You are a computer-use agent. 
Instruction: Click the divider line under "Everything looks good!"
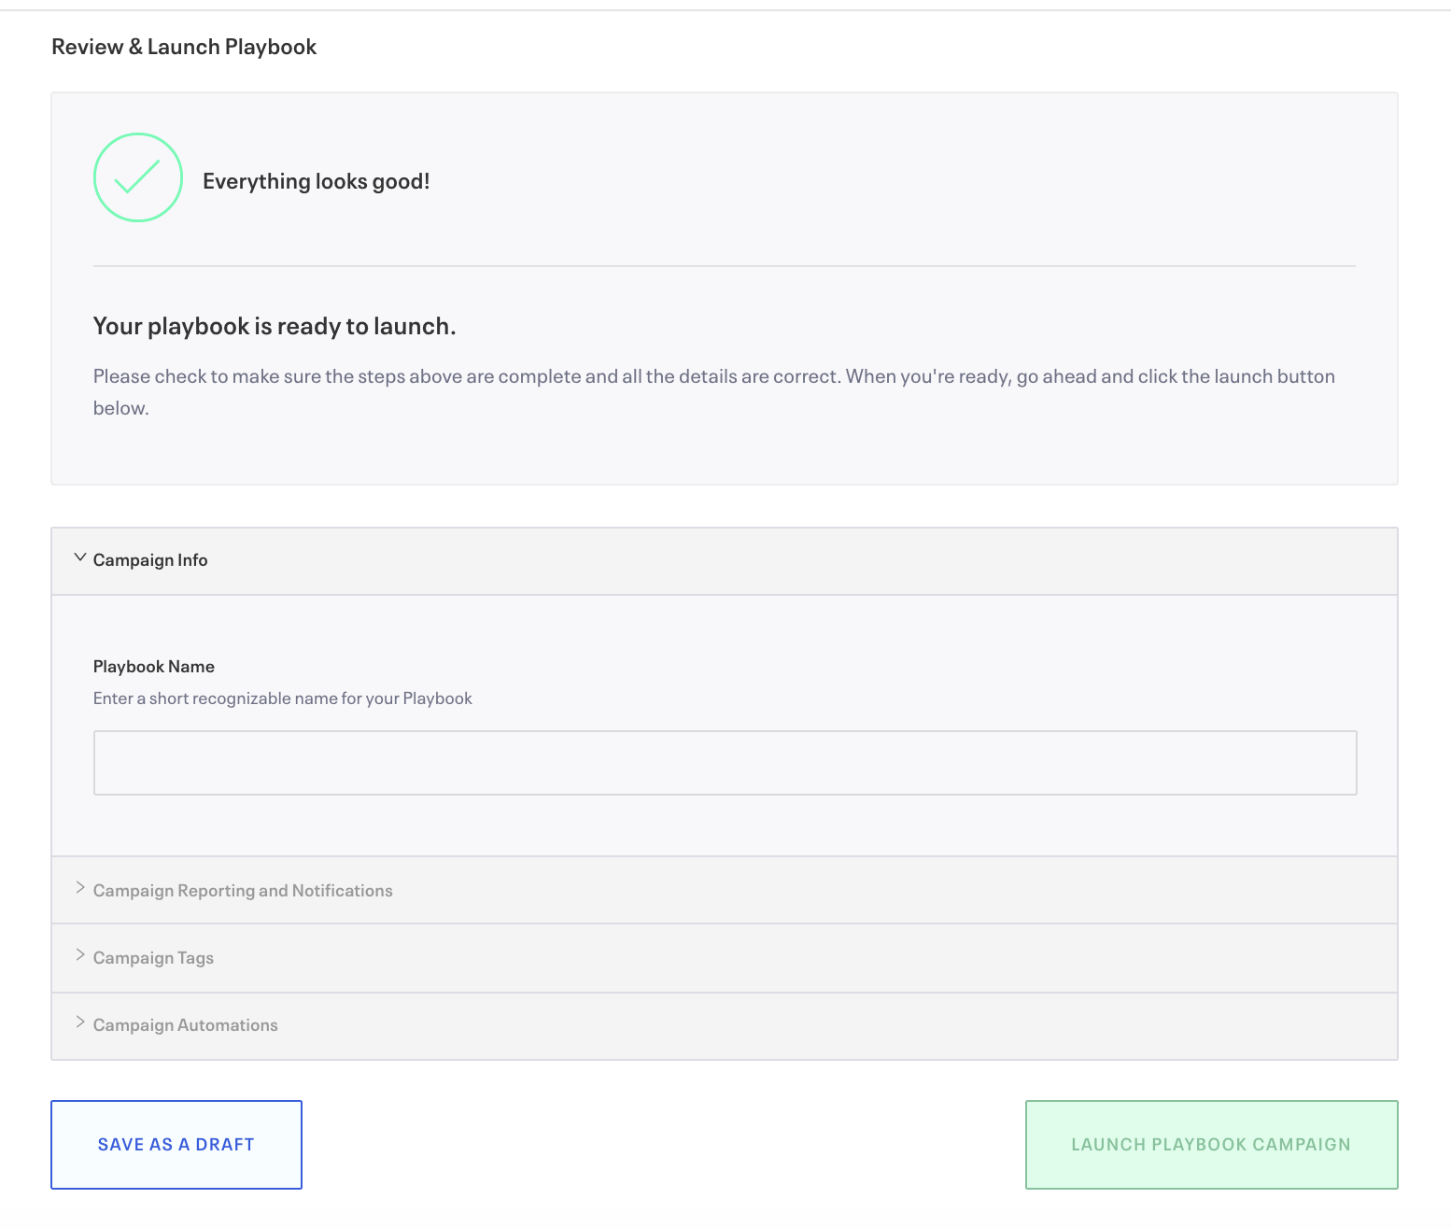coord(725,266)
